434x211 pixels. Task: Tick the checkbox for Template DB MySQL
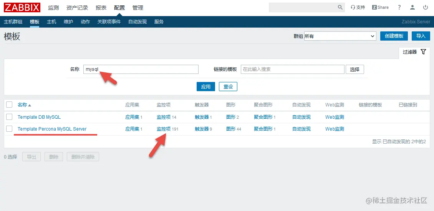(10, 117)
